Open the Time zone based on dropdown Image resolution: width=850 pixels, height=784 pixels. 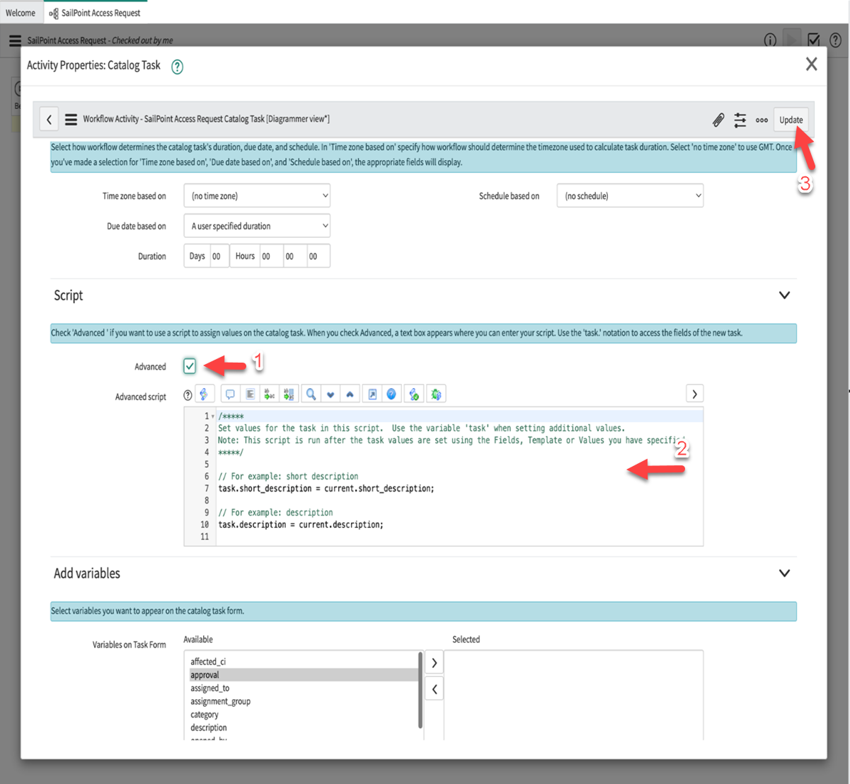click(257, 196)
